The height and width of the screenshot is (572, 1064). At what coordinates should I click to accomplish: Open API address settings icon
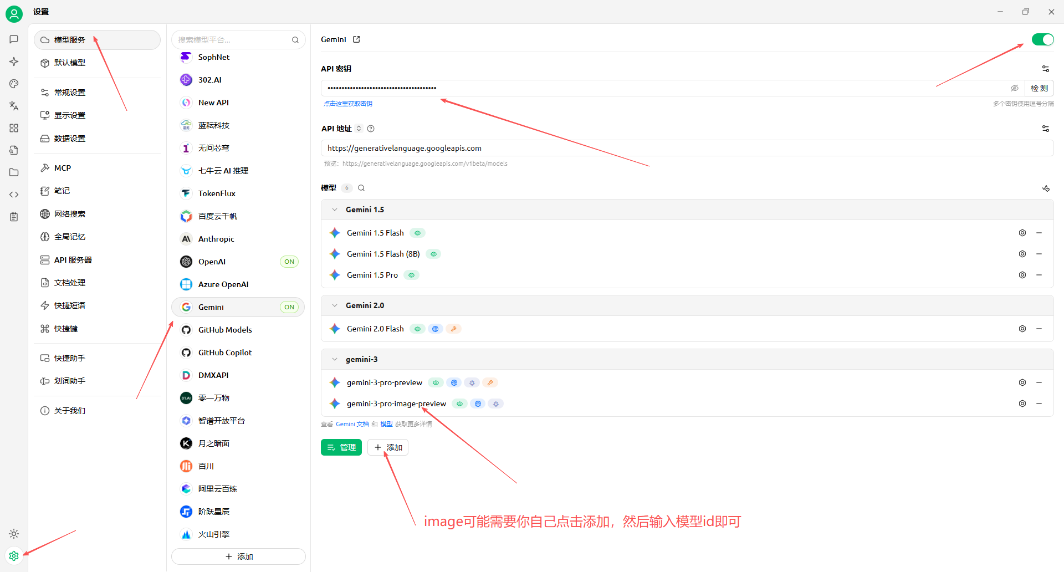click(1045, 129)
